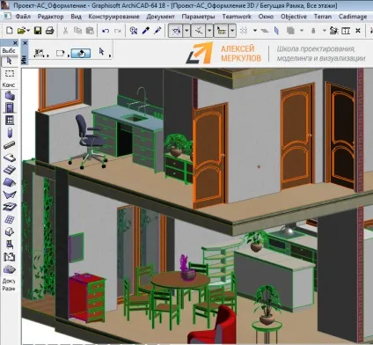The image size is (373, 345).
Task: Expand guide lines options arrow
Action: click(186, 31)
